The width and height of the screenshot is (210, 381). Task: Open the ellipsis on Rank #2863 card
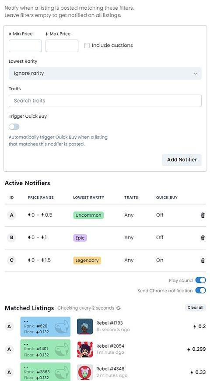click(26, 367)
